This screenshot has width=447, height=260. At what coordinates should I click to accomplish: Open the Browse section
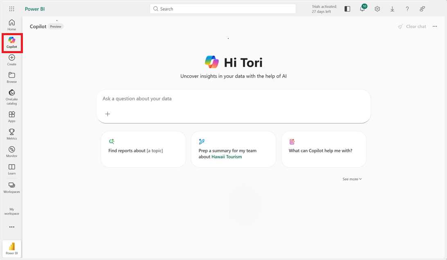coord(11,77)
